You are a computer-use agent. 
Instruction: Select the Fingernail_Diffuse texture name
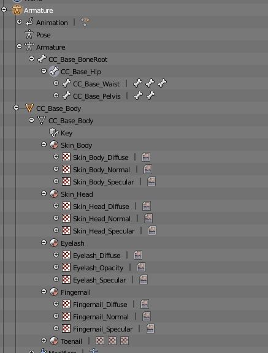(100, 305)
